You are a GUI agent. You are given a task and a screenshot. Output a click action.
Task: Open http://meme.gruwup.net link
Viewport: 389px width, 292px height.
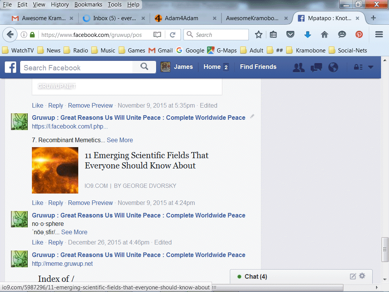(62, 263)
